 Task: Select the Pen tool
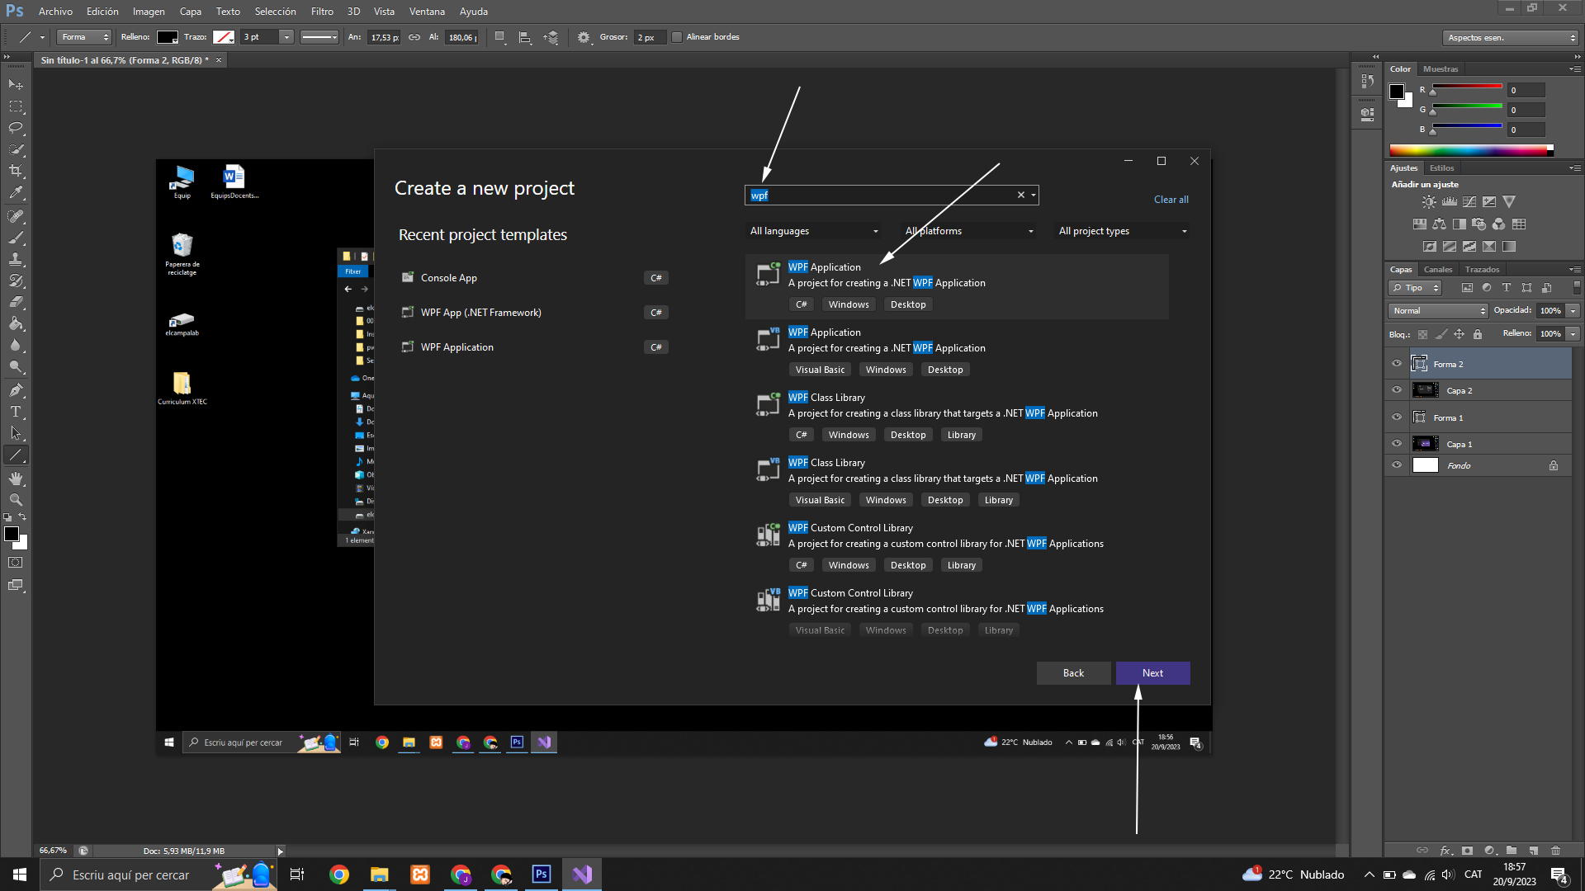click(16, 390)
